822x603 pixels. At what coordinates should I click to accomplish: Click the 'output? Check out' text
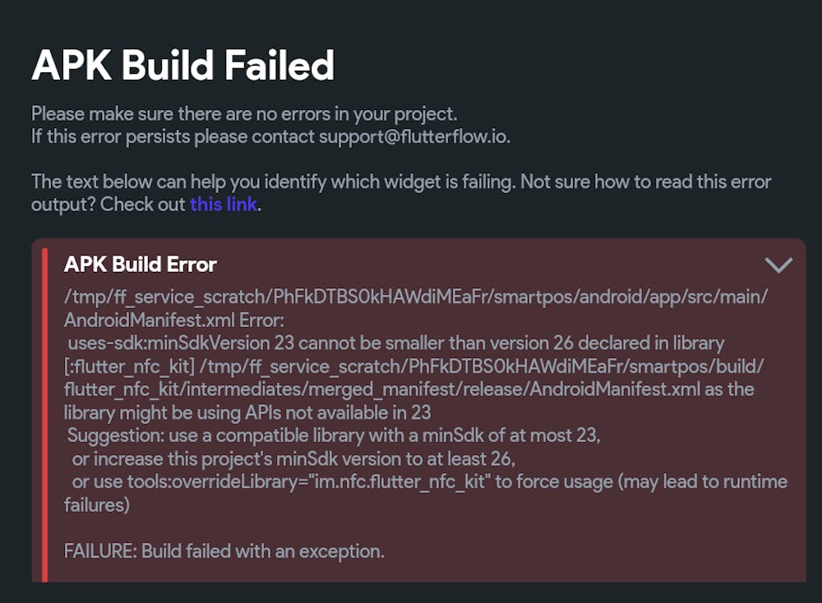pos(108,205)
